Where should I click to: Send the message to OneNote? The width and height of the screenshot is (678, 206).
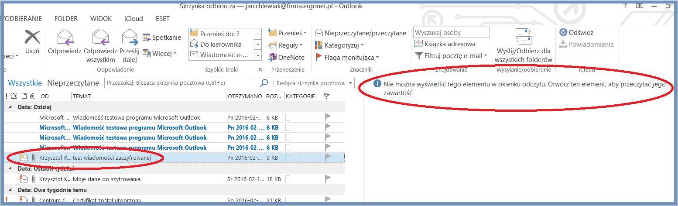pyautogui.click(x=286, y=57)
